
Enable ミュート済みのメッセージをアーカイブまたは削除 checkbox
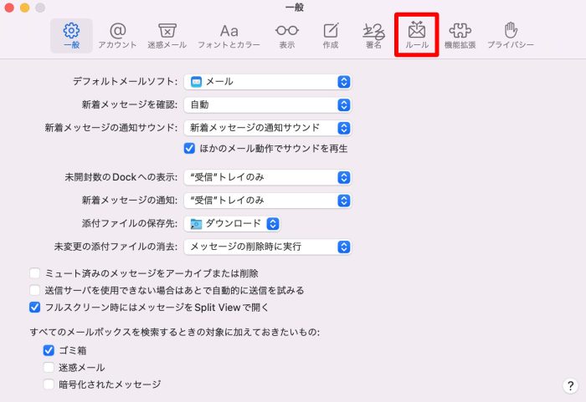tap(34, 273)
